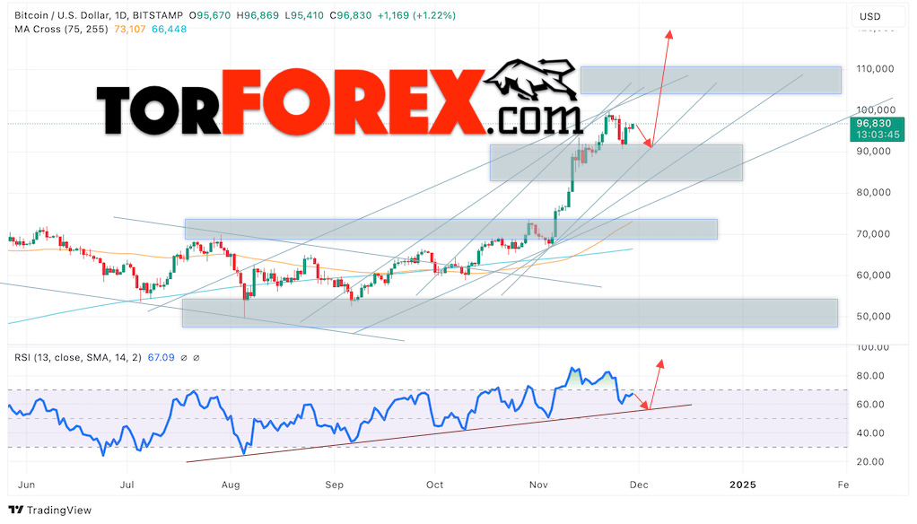Click the Sep label on time axis

click(x=334, y=485)
